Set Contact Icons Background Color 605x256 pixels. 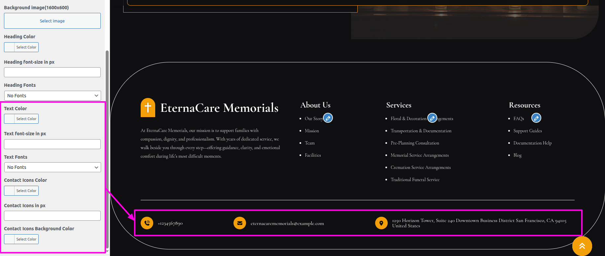coord(21,239)
